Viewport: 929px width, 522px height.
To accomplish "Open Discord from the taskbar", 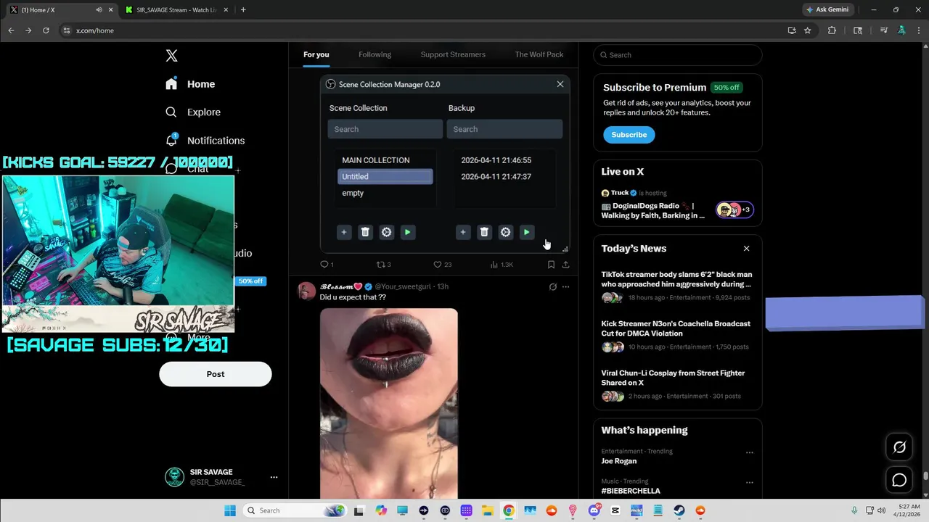I will tap(594, 510).
